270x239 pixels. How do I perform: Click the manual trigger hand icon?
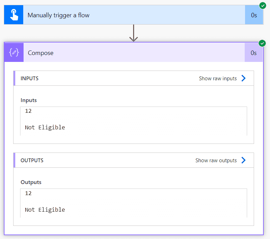(x=14, y=15)
